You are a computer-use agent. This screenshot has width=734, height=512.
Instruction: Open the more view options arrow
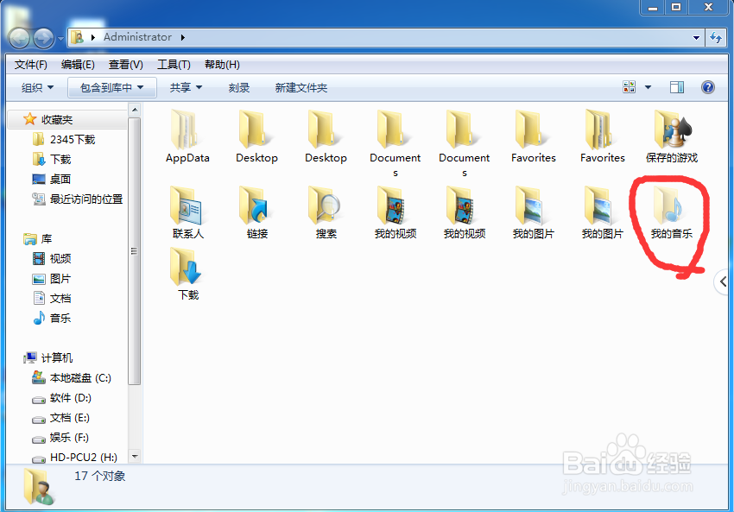pyautogui.click(x=648, y=87)
